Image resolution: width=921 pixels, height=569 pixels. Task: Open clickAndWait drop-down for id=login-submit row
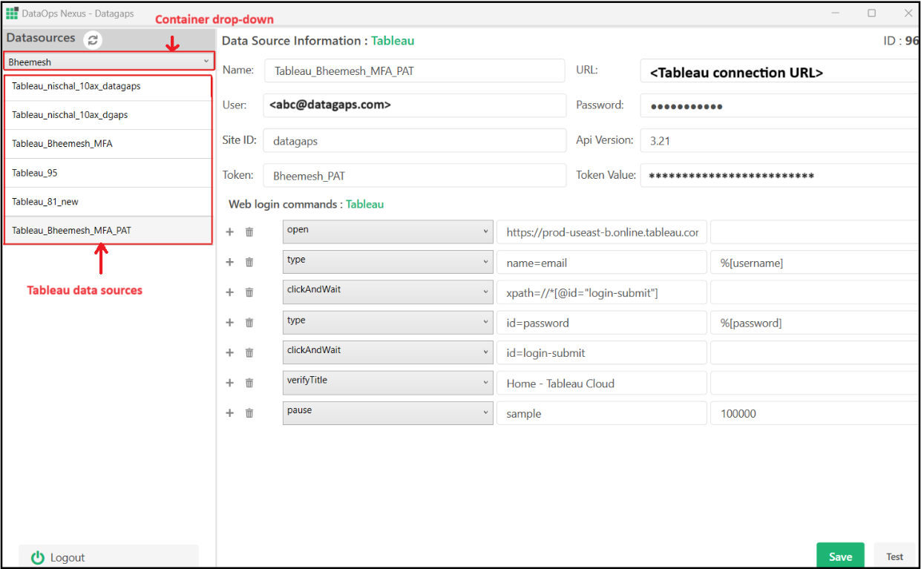click(388, 353)
